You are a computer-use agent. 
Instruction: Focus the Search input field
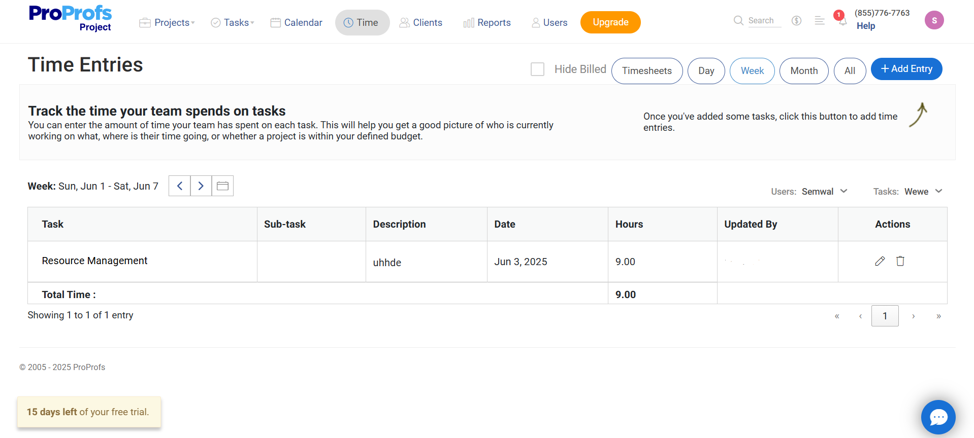pyautogui.click(x=764, y=21)
